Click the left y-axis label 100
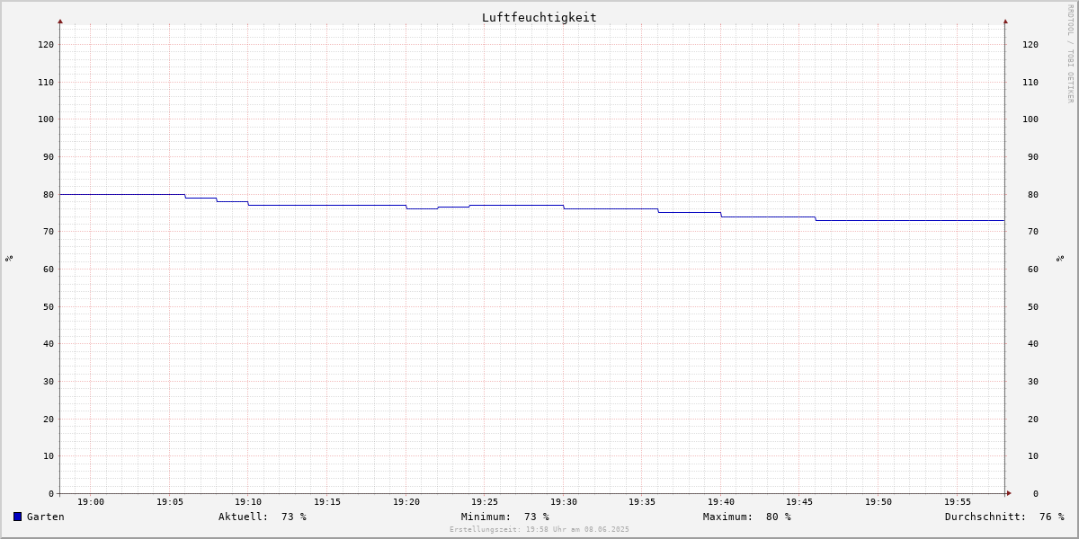The image size is (1079, 539). click(x=46, y=119)
